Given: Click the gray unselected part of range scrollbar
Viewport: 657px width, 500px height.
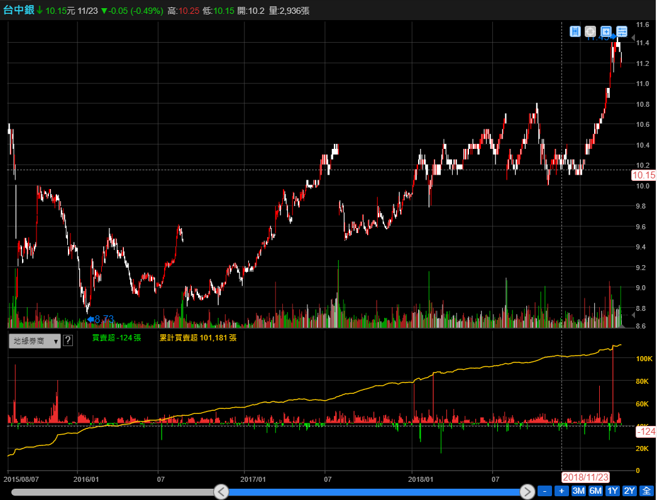Looking at the screenshot, I should [113, 492].
